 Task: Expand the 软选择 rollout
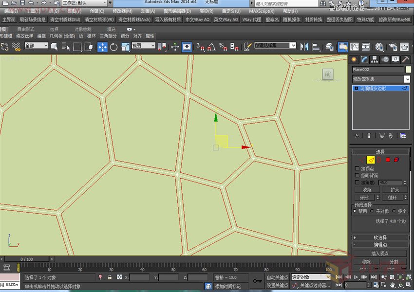click(x=380, y=237)
